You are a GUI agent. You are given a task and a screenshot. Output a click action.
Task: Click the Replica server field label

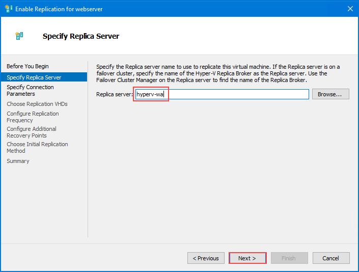point(114,94)
